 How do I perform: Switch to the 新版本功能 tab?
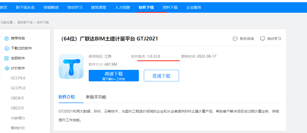[96, 97]
